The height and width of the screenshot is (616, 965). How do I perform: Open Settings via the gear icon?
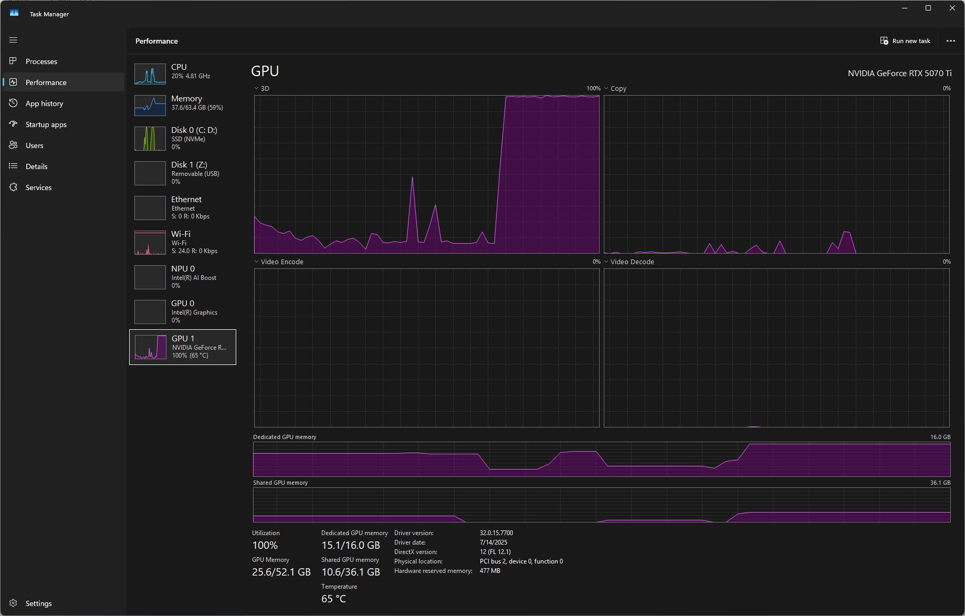point(13,603)
